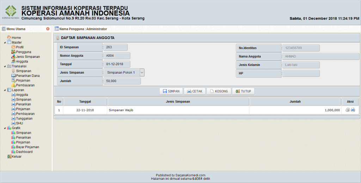Screen dimensions: 361x183
Task: Select Pinjaman under Grafik
Action: click(23, 142)
